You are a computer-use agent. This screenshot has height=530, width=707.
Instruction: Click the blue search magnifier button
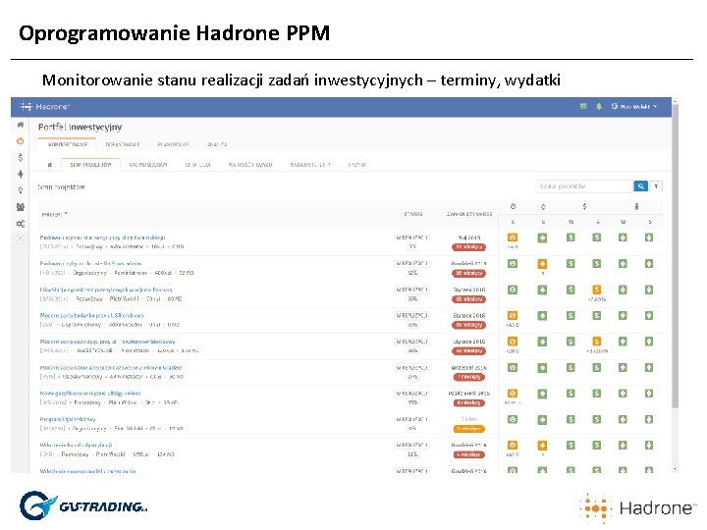640,186
